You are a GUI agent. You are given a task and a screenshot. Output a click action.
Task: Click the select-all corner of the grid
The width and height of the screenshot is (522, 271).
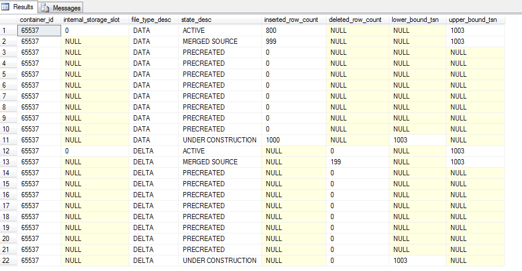click(8, 20)
